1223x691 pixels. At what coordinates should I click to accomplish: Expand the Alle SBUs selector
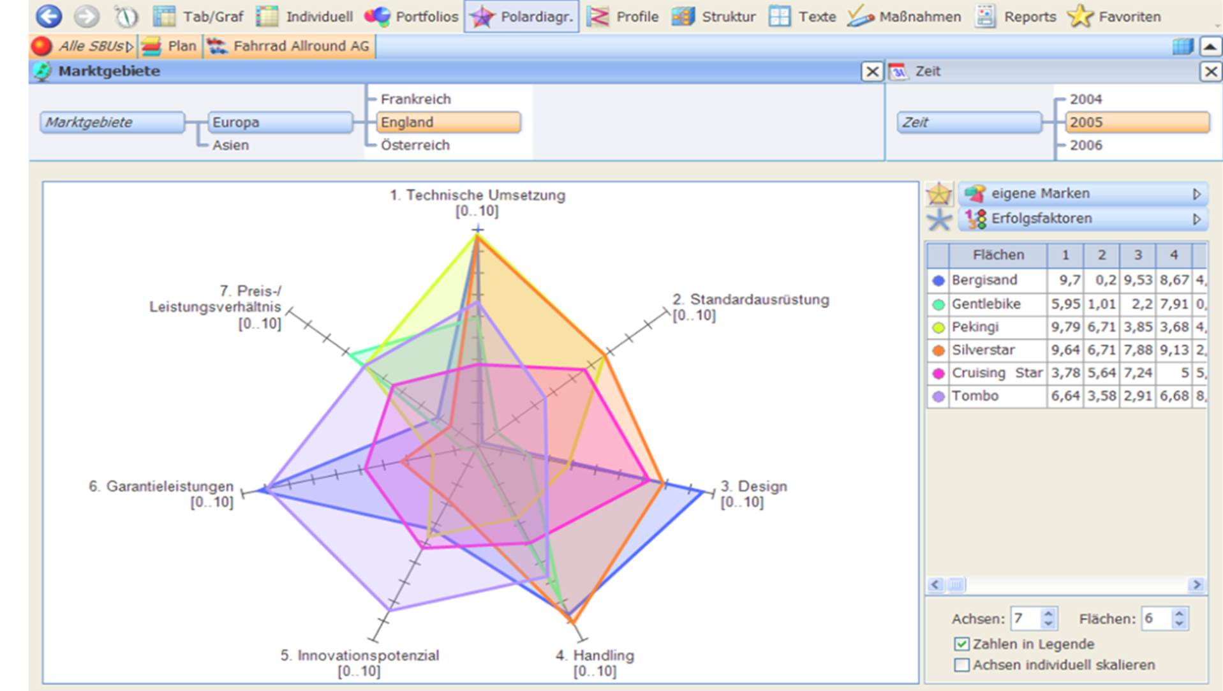[83, 46]
